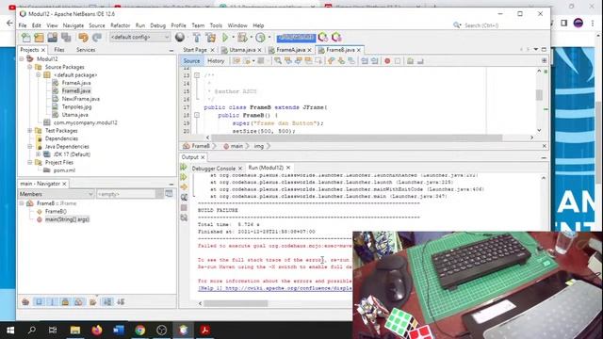
Task: Click the Windows Start button
Action: click(x=10, y=331)
